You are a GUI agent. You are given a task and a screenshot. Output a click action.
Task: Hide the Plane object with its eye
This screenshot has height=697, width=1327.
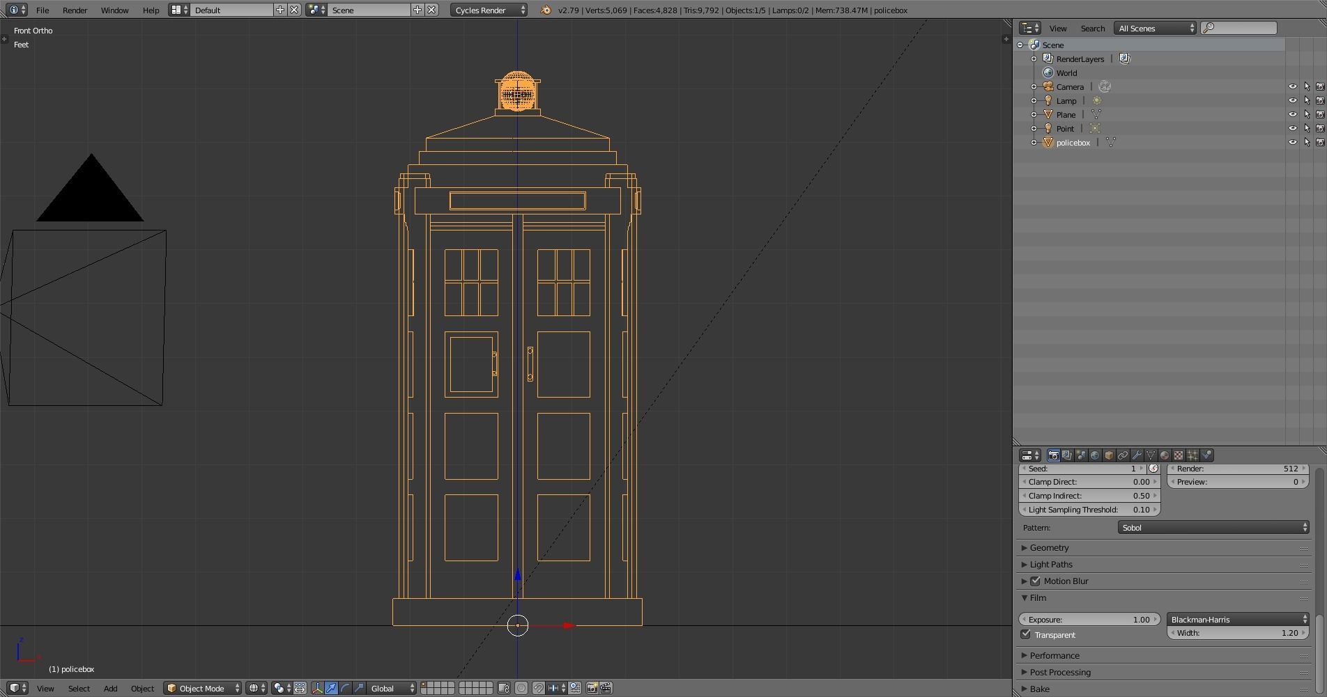coord(1292,114)
